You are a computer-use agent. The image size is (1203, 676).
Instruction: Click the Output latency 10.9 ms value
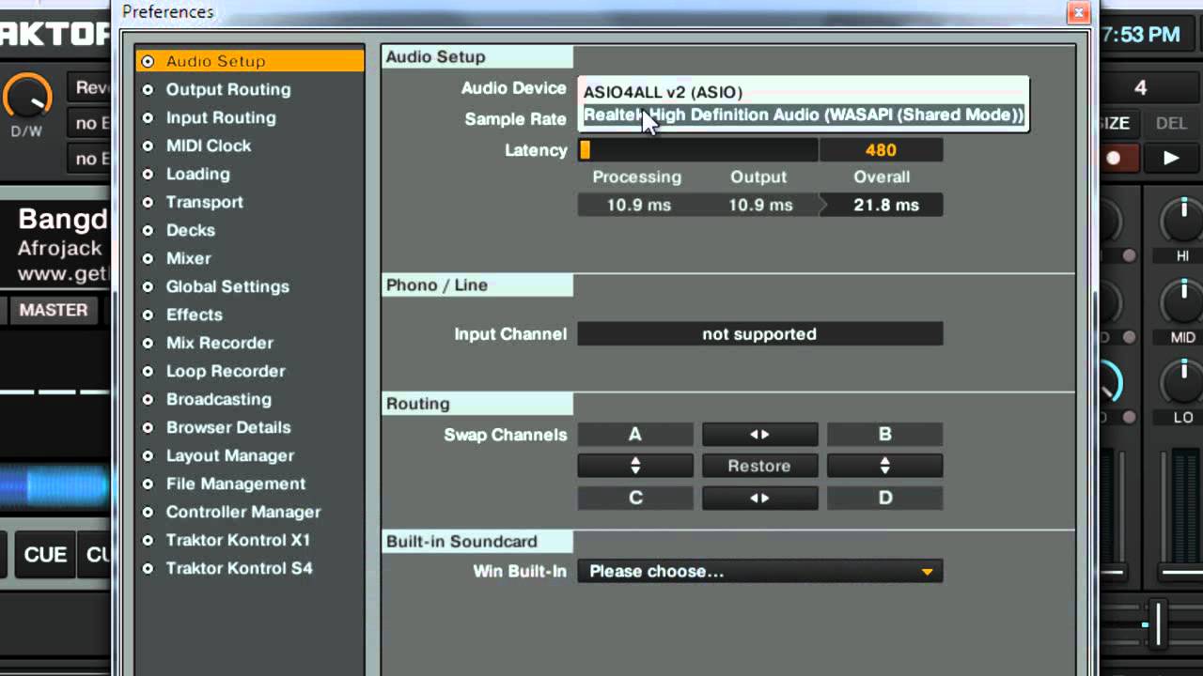coord(759,205)
